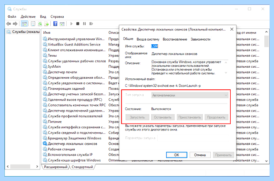The height and width of the screenshot is (181, 274).
Task: Click the gear icon beside Темы
Action: pos(45,55)
